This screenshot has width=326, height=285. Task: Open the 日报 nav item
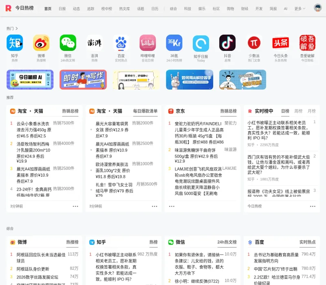coord(62,9)
